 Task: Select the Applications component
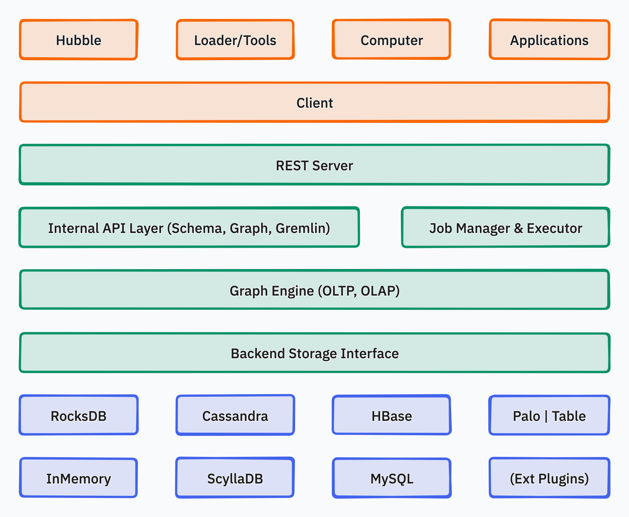[x=549, y=39]
